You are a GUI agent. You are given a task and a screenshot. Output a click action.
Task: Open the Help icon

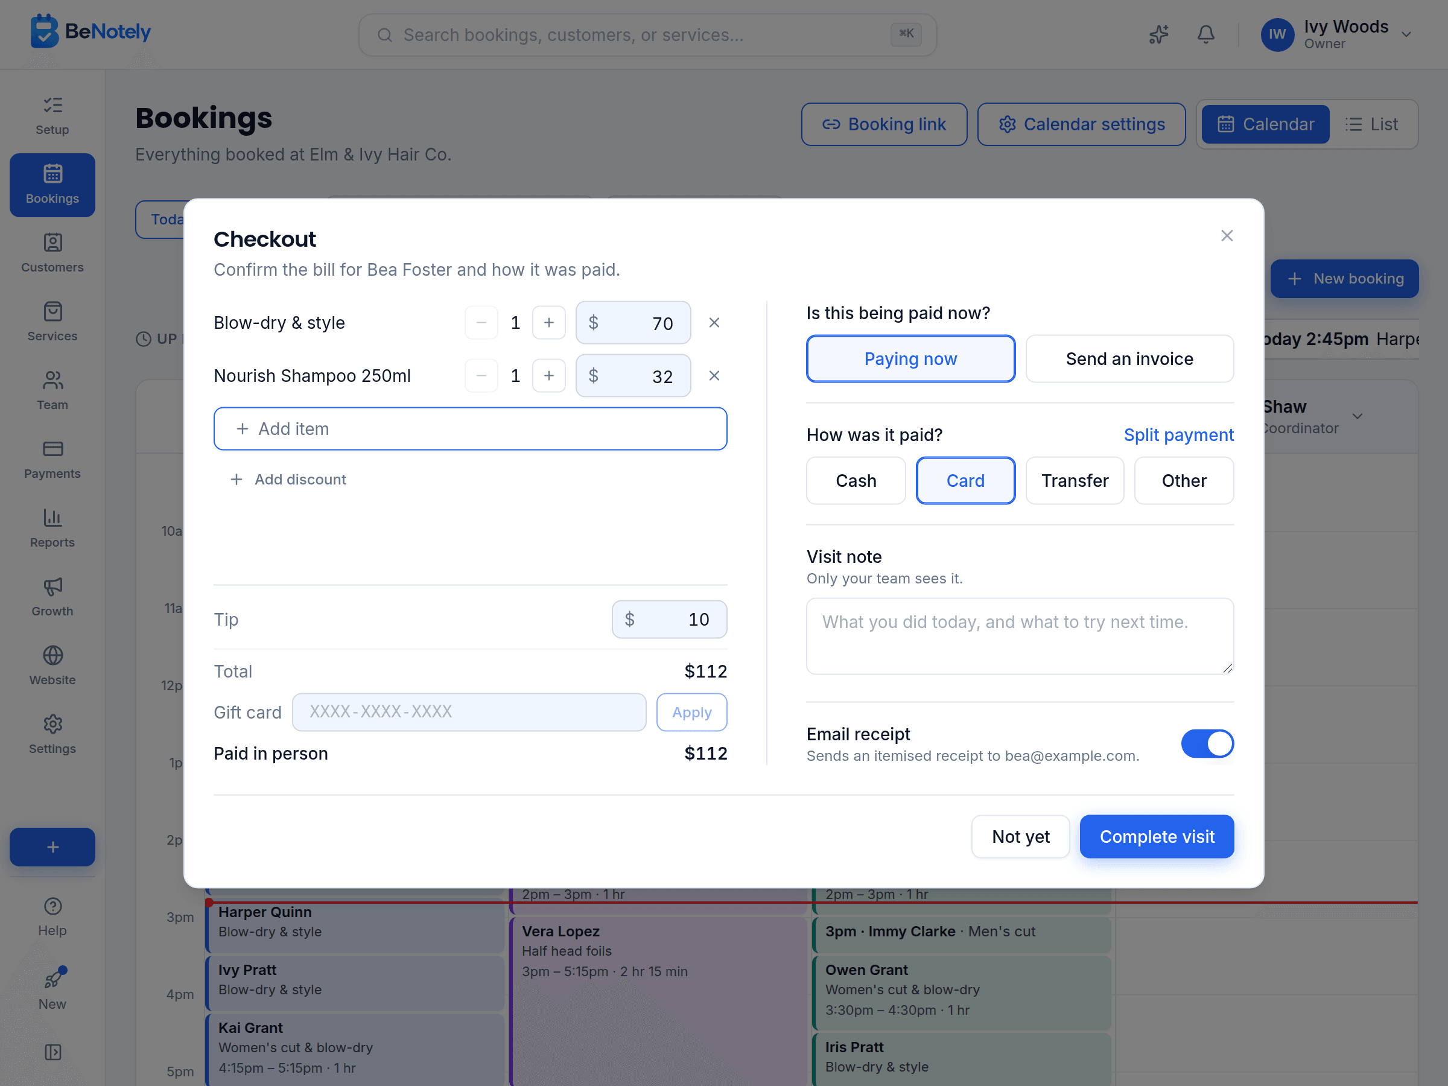[52, 916]
